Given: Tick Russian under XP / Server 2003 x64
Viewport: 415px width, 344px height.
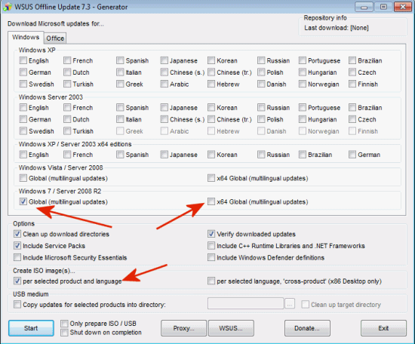Looking at the screenshot, I should click(x=261, y=154).
